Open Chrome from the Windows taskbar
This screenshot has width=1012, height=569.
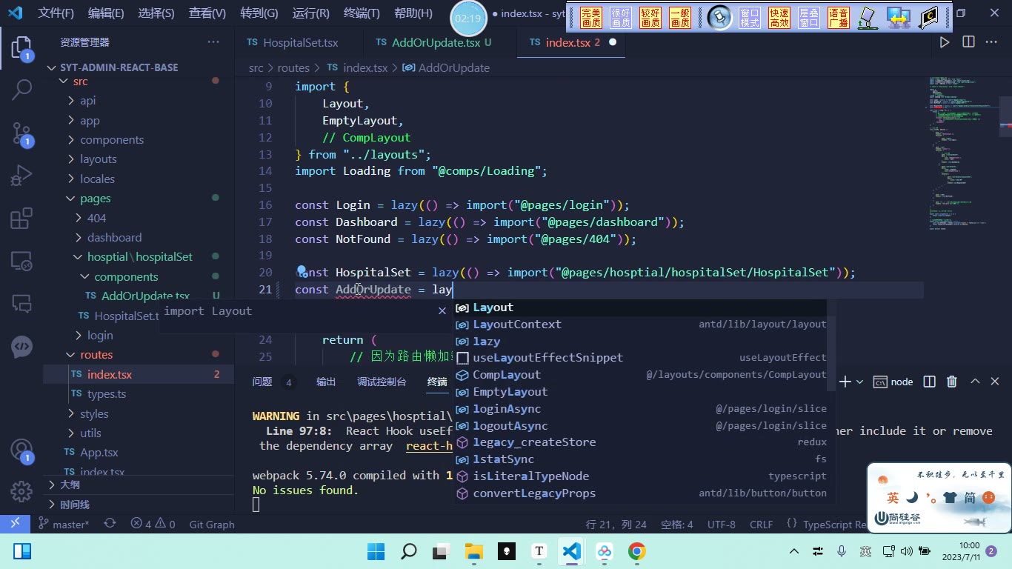point(636,551)
